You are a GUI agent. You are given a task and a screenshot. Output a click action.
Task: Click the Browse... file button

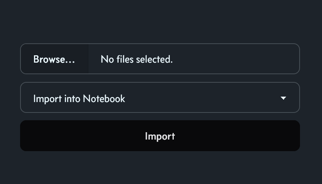point(54,59)
